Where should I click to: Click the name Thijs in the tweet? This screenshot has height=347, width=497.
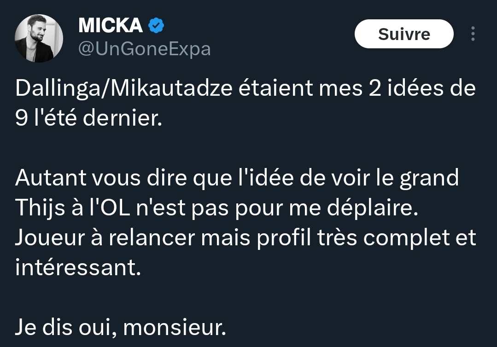tap(40, 208)
